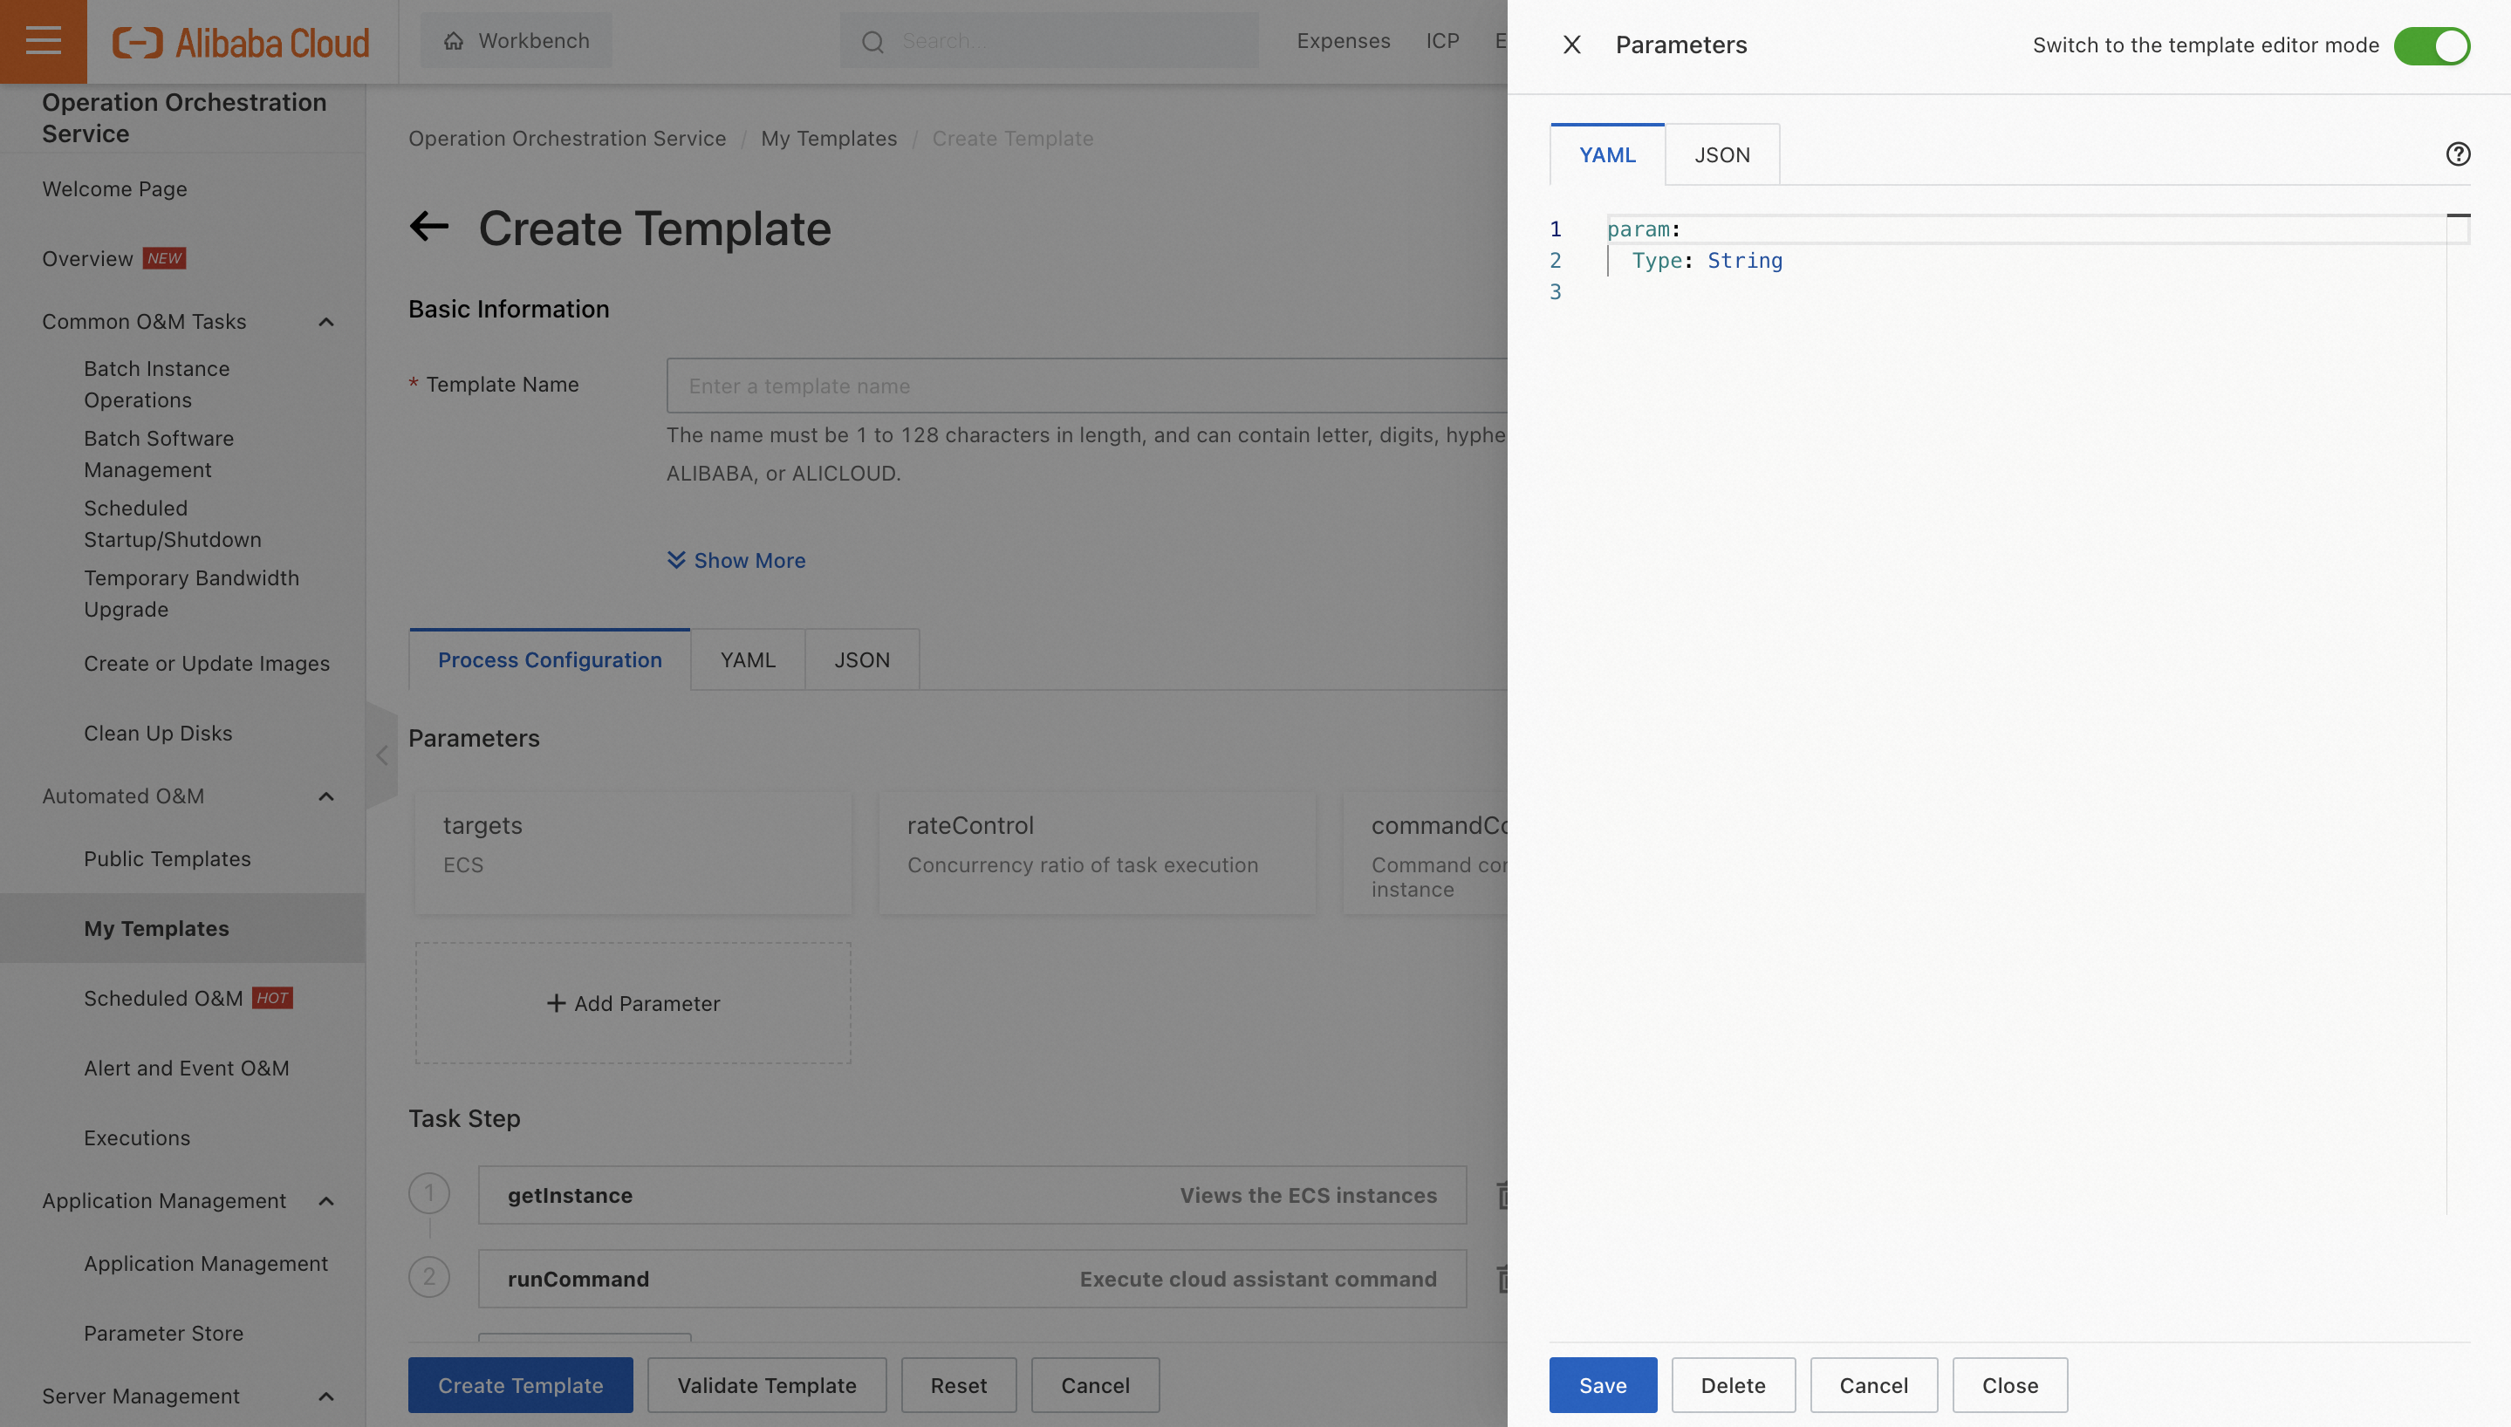Select the YAML tab next to Process Configuration
This screenshot has width=2511, height=1427.
(x=747, y=659)
